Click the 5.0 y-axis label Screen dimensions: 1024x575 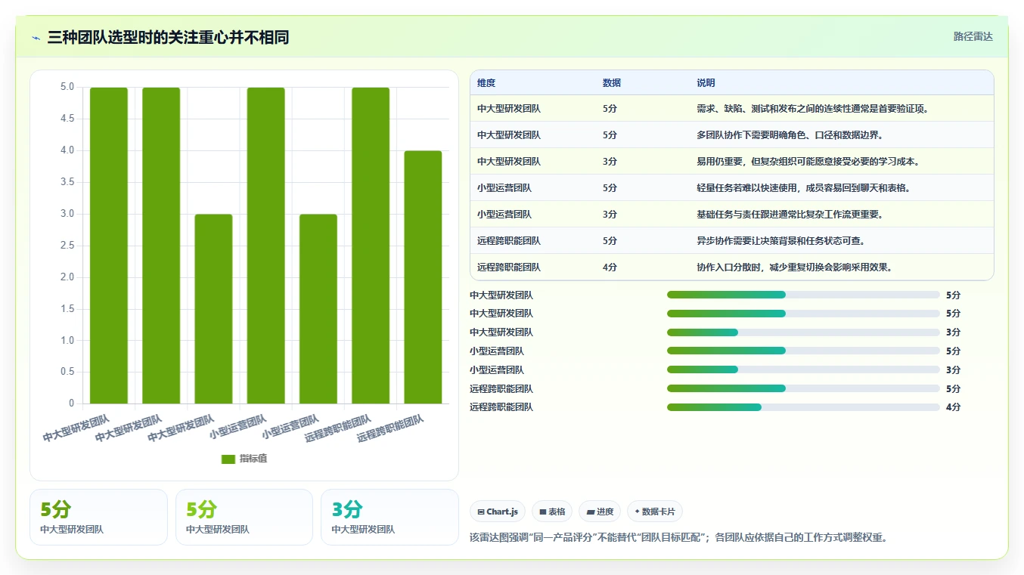(x=67, y=87)
